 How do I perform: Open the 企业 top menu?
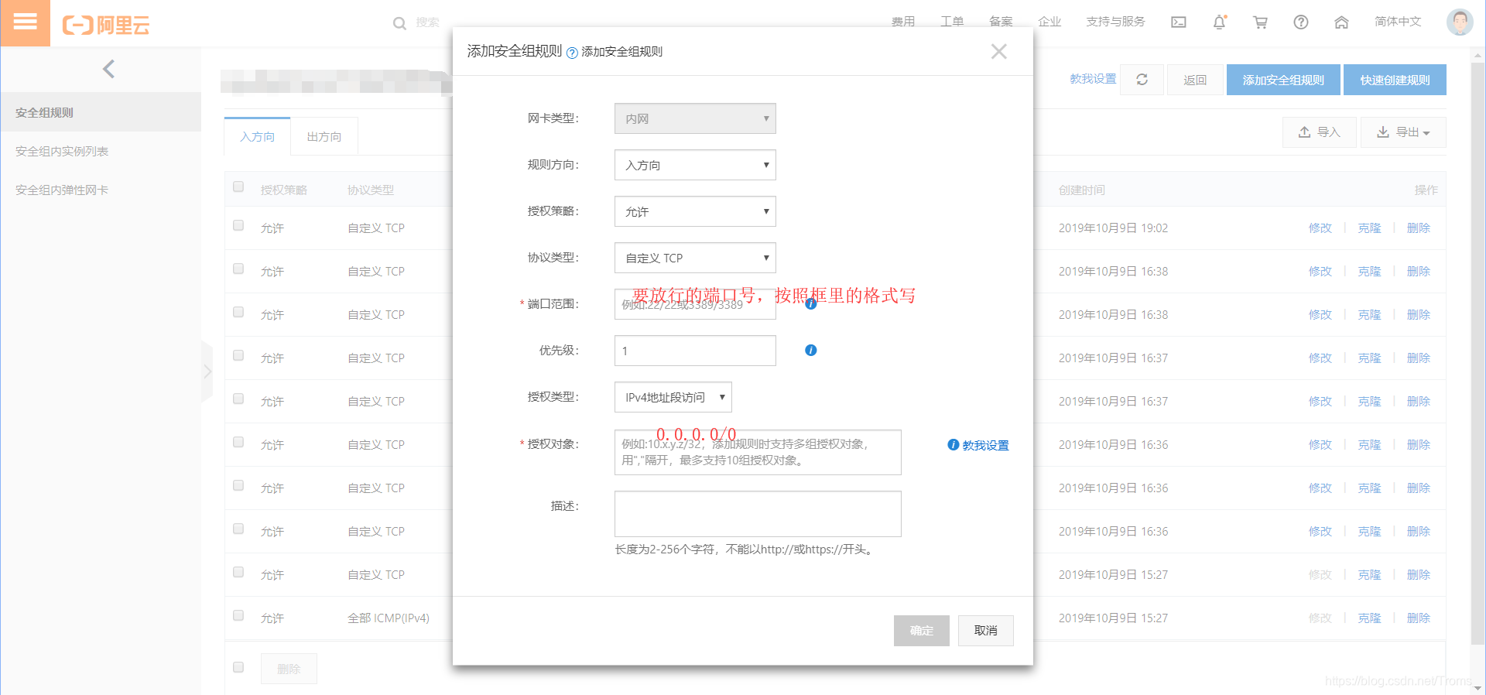(1049, 22)
